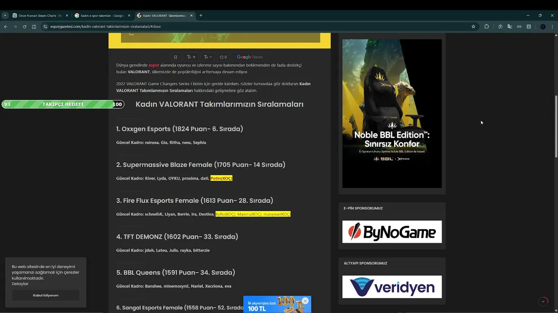Click the page vertical scrollbar thumb
The image size is (558, 313).
point(556,127)
